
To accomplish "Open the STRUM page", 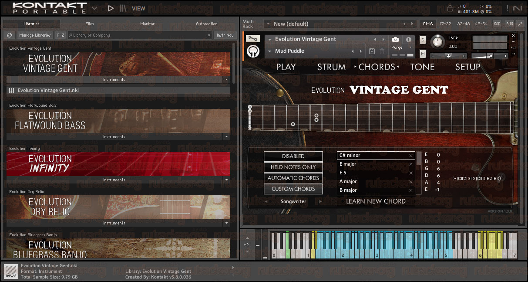I will [331, 67].
